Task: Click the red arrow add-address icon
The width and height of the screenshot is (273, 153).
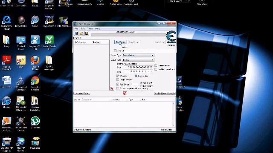Action: (x=112, y=88)
